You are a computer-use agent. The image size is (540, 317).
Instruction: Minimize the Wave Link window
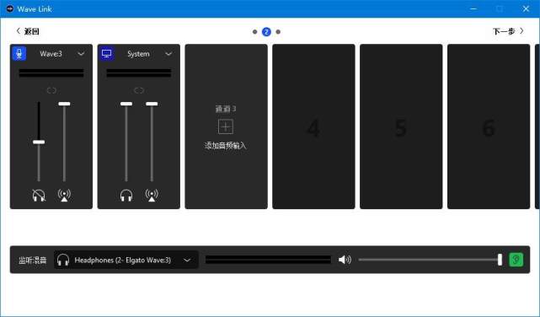pyautogui.click(x=474, y=8)
